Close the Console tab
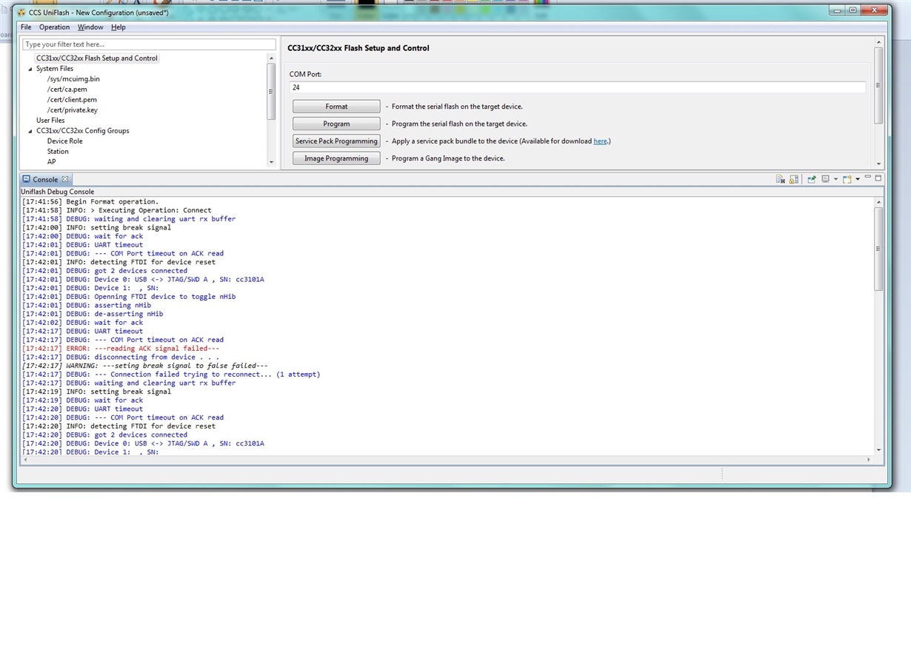The width and height of the screenshot is (911, 658). (x=65, y=179)
